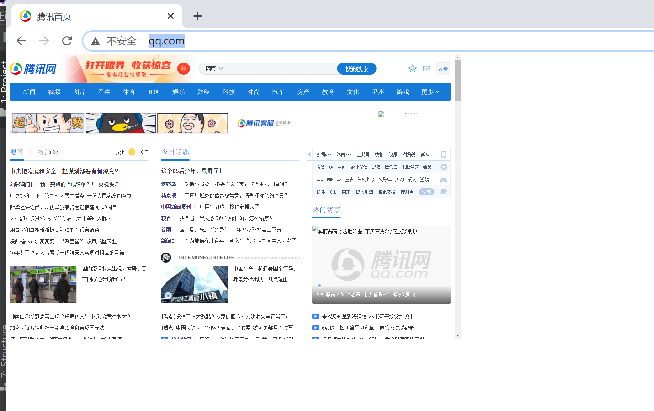Open the 网页 search type dropdown

click(213, 69)
